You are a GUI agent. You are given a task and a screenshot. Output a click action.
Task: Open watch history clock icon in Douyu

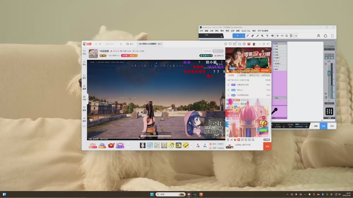(225, 44)
